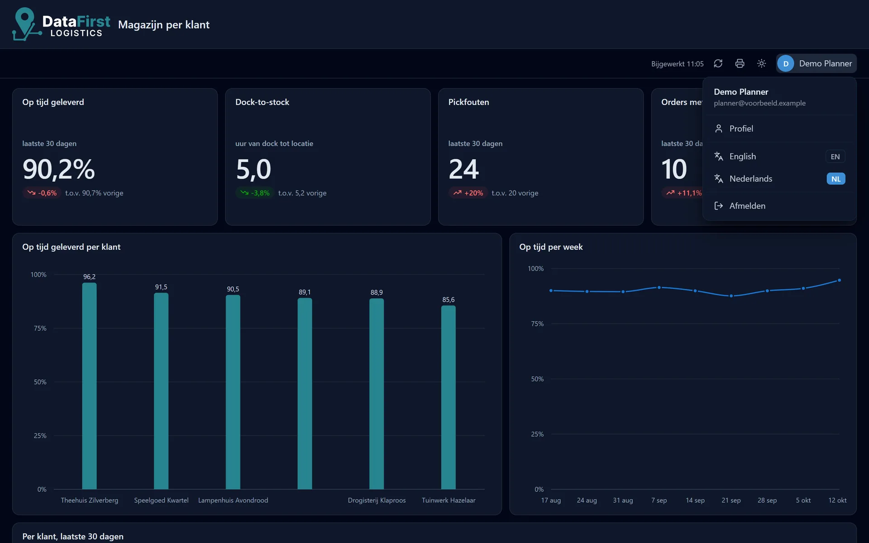Click the 90,2% value
The width and height of the screenshot is (869, 543).
pos(59,169)
